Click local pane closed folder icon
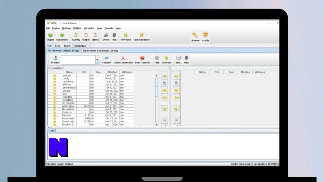This screenshot has height=182, width=324. [x=165, y=90]
